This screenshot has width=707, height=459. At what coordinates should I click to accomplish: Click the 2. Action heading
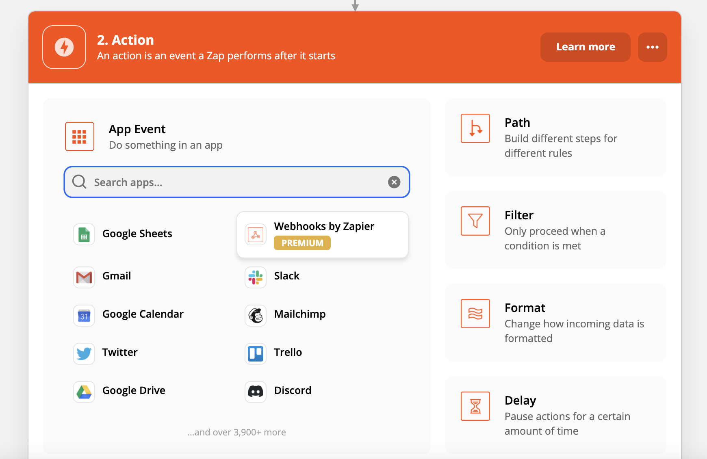pos(126,40)
